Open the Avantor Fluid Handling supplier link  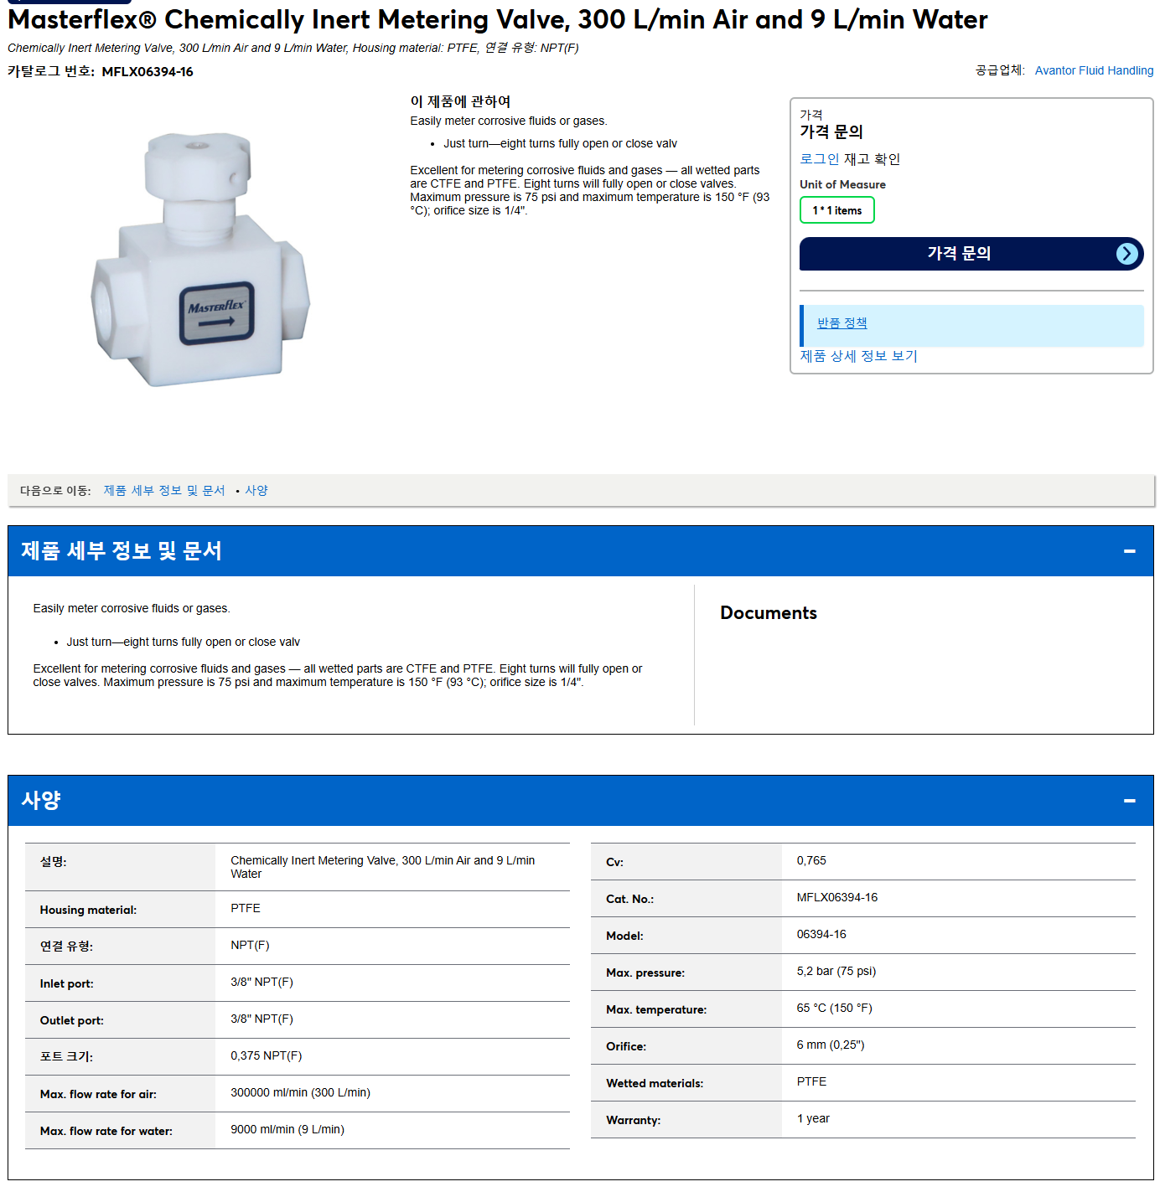coord(1094,70)
